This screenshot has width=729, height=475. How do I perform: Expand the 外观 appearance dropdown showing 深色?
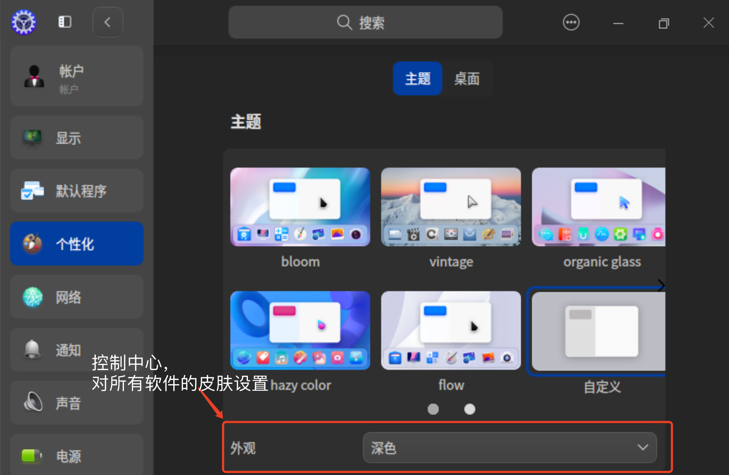click(510, 448)
